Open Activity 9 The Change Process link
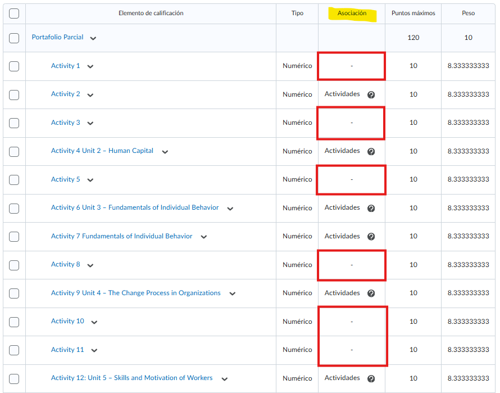This screenshot has width=500, height=393. pyautogui.click(x=135, y=293)
